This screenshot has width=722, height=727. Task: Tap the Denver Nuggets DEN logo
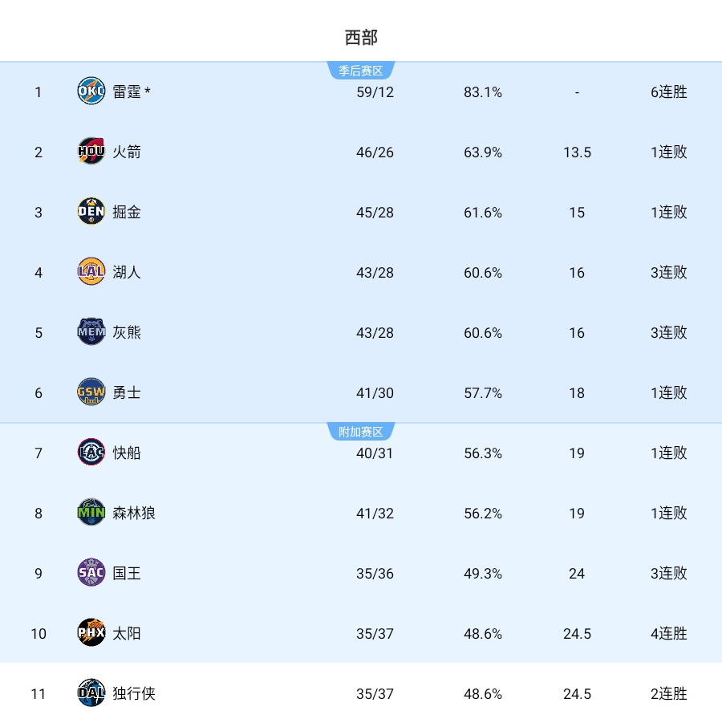[91, 212]
